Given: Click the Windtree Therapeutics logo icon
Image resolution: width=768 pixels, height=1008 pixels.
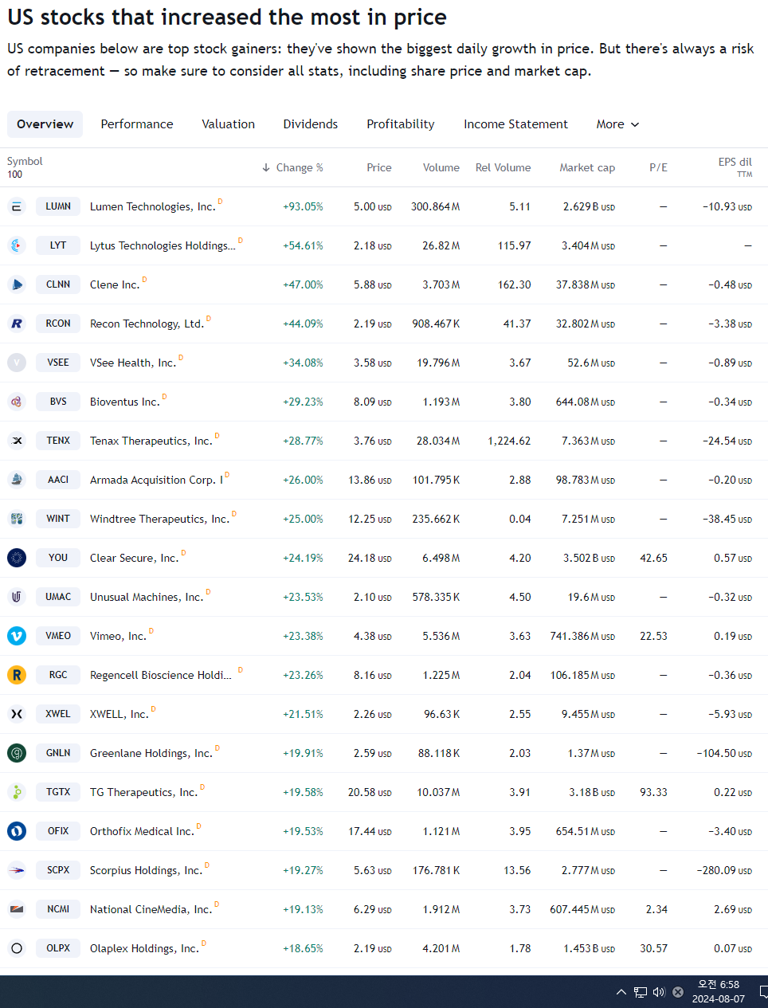Looking at the screenshot, I should coord(17,519).
